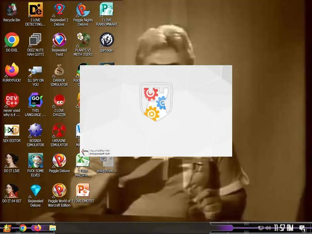This screenshot has width=312, height=234.
Task: Open DO IT 64 BIT icon
Action: 12,191
